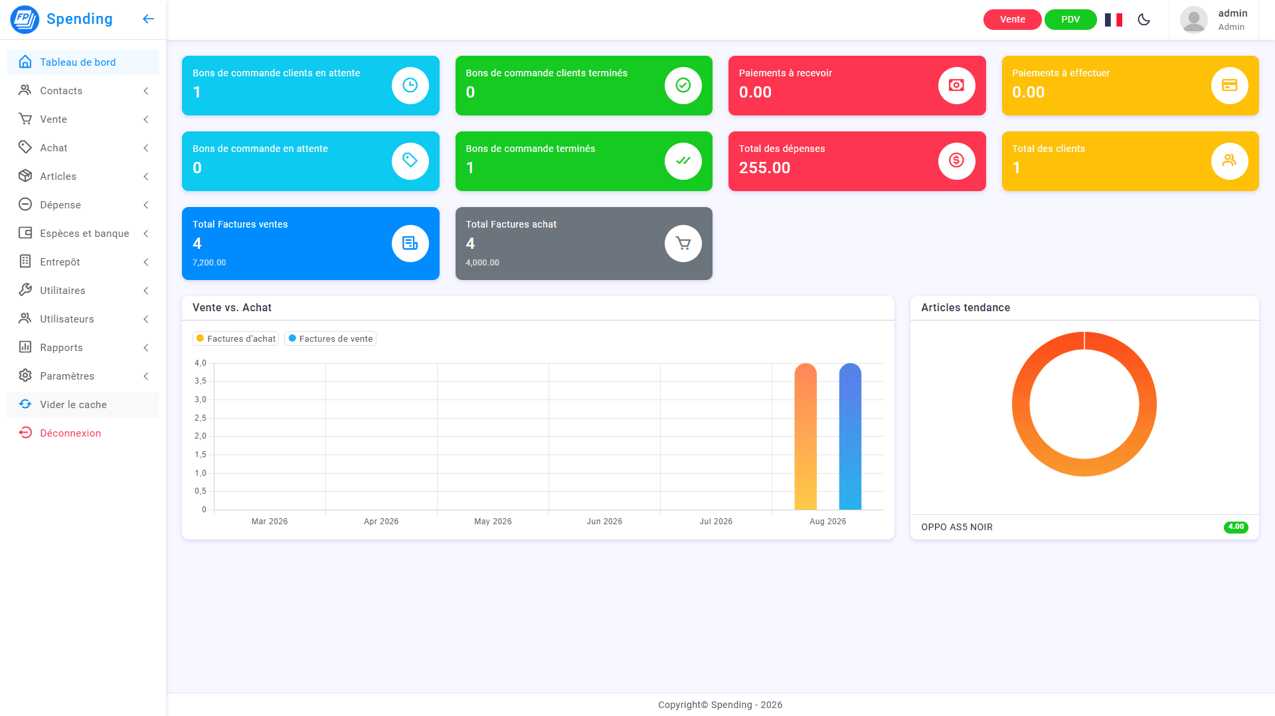This screenshot has width=1275, height=716.
Task: Expand the Utilisateurs menu chevron
Action: pos(146,319)
